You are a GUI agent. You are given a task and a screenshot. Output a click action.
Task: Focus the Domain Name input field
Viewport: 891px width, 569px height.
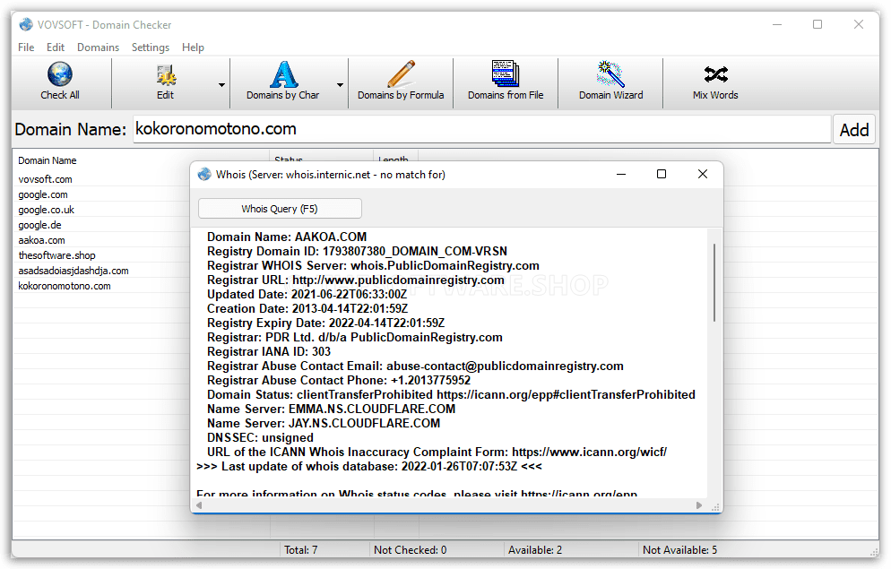(482, 129)
